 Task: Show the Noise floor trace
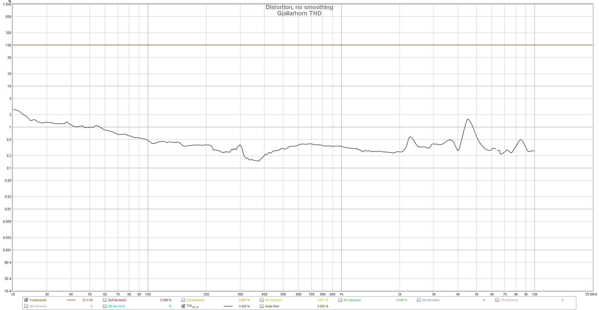(x=262, y=306)
